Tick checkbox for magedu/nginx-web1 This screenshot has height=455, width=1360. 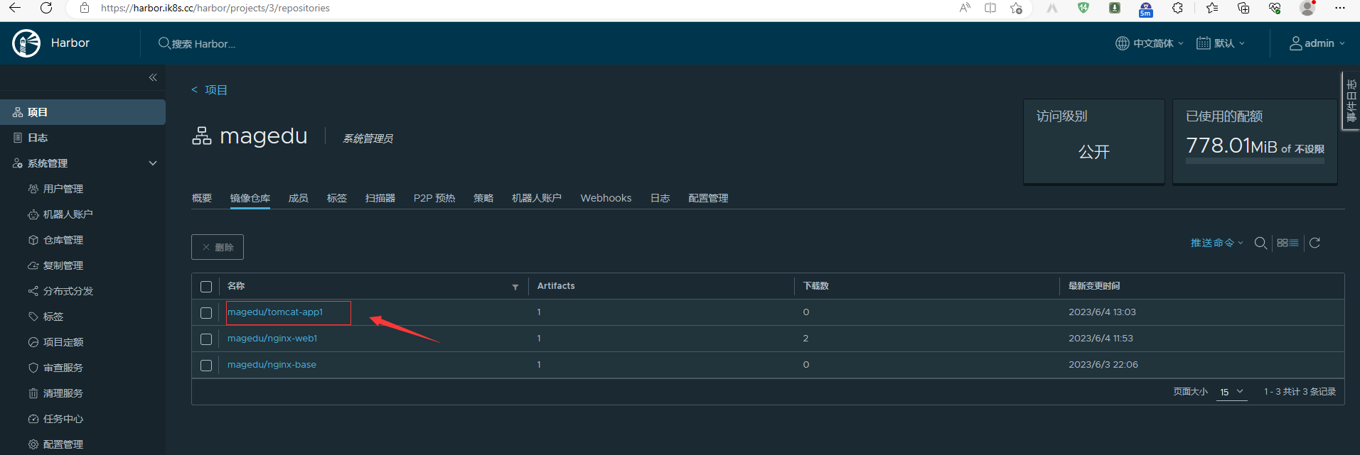(206, 339)
